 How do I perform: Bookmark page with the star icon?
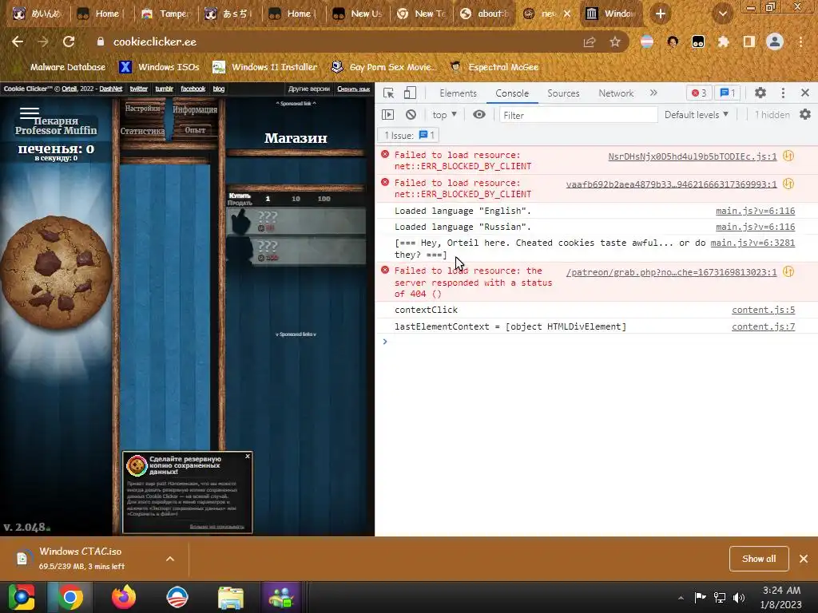(x=615, y=42)
